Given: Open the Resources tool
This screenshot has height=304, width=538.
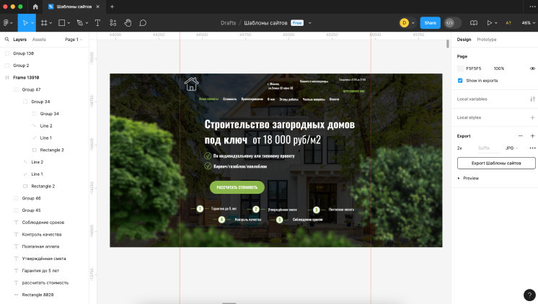Looking at the screenshot, I should 113,22.
